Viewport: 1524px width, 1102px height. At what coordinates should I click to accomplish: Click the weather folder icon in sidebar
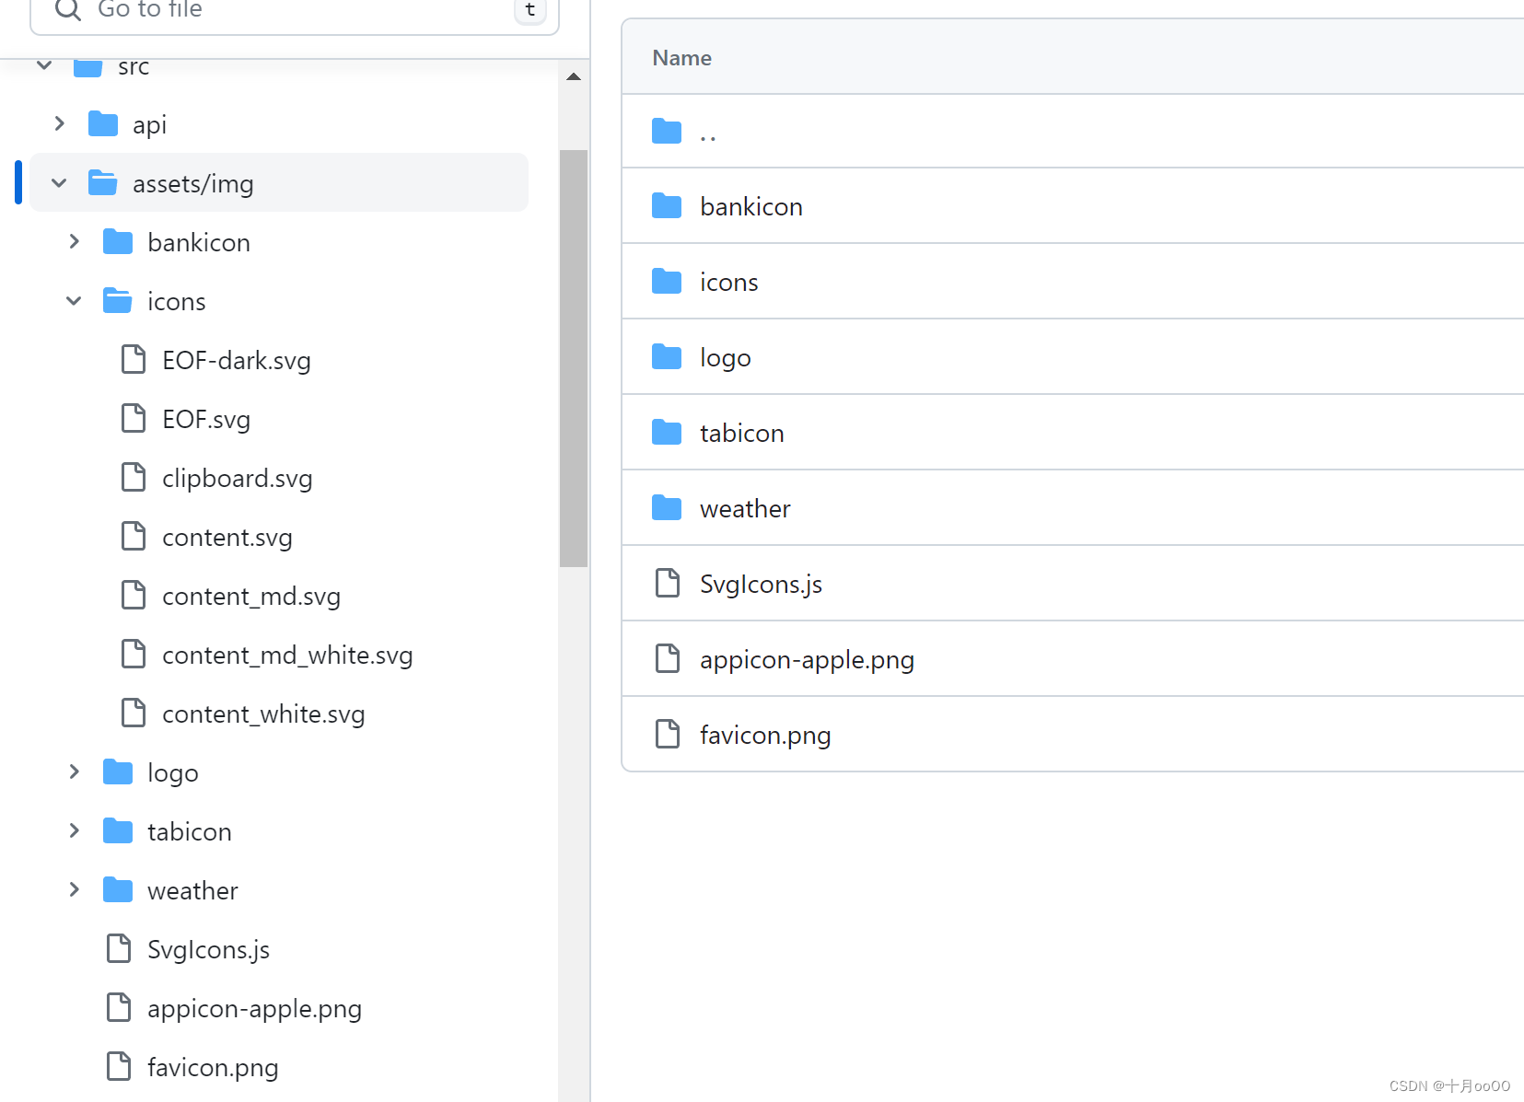coord(118,889)
